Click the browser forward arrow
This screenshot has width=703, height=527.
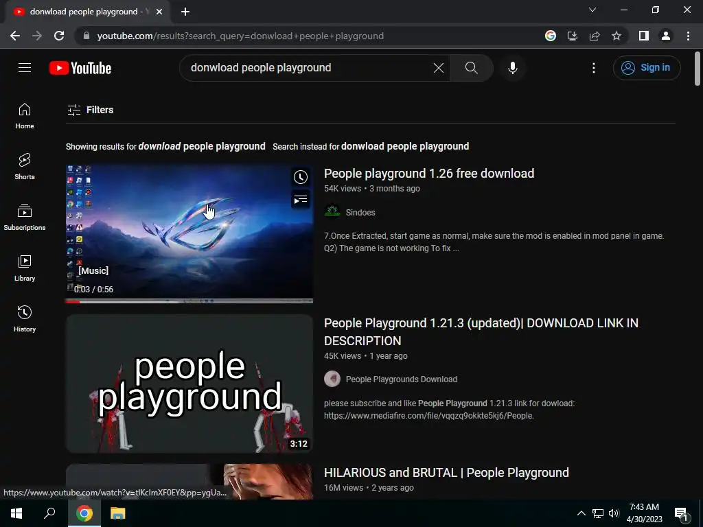tap(37, 36)
